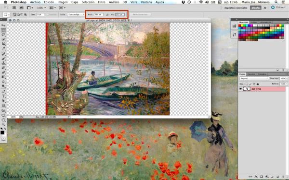Toggle lock transparent pixels option
The height and width of the screenshot is (180, 289).
pyautogui.click(x=247, y=84)
